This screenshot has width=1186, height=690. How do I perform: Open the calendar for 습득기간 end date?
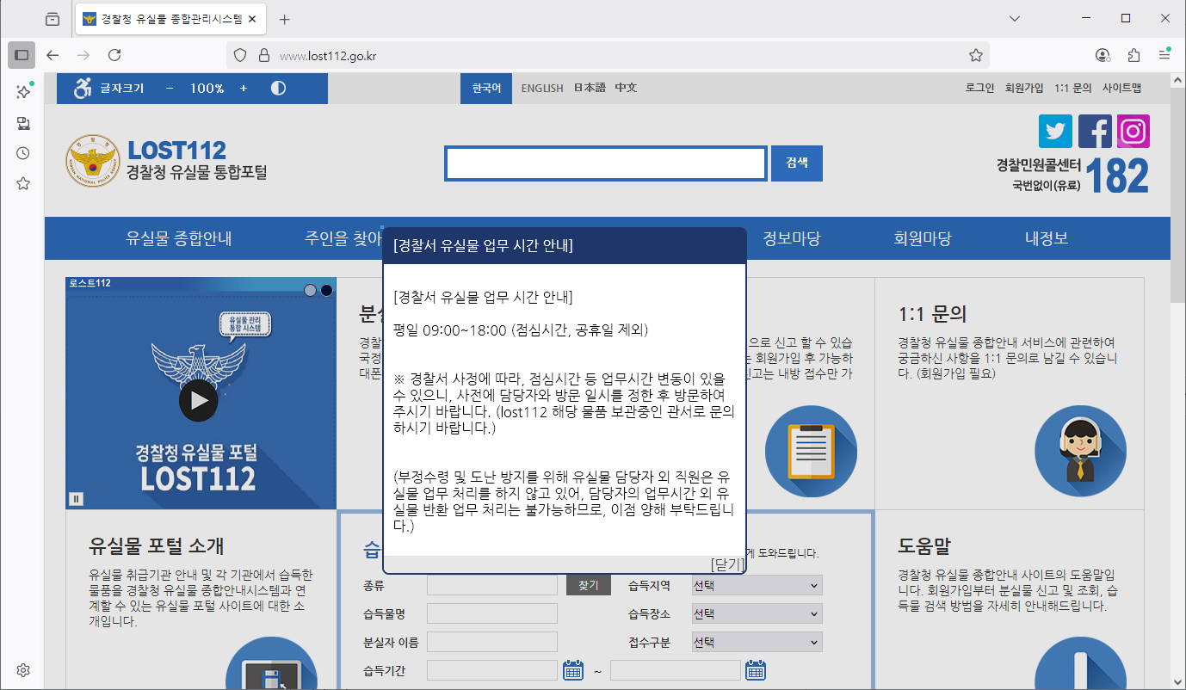click(x=755, y=670)
